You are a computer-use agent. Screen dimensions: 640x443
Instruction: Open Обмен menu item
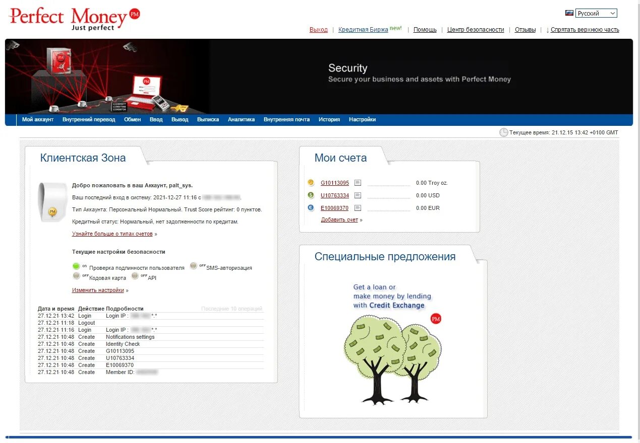tap(133, 120)
